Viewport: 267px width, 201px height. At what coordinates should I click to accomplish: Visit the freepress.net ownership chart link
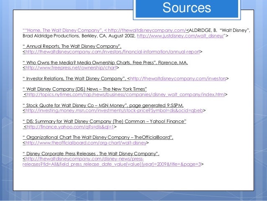coord(71,68)
